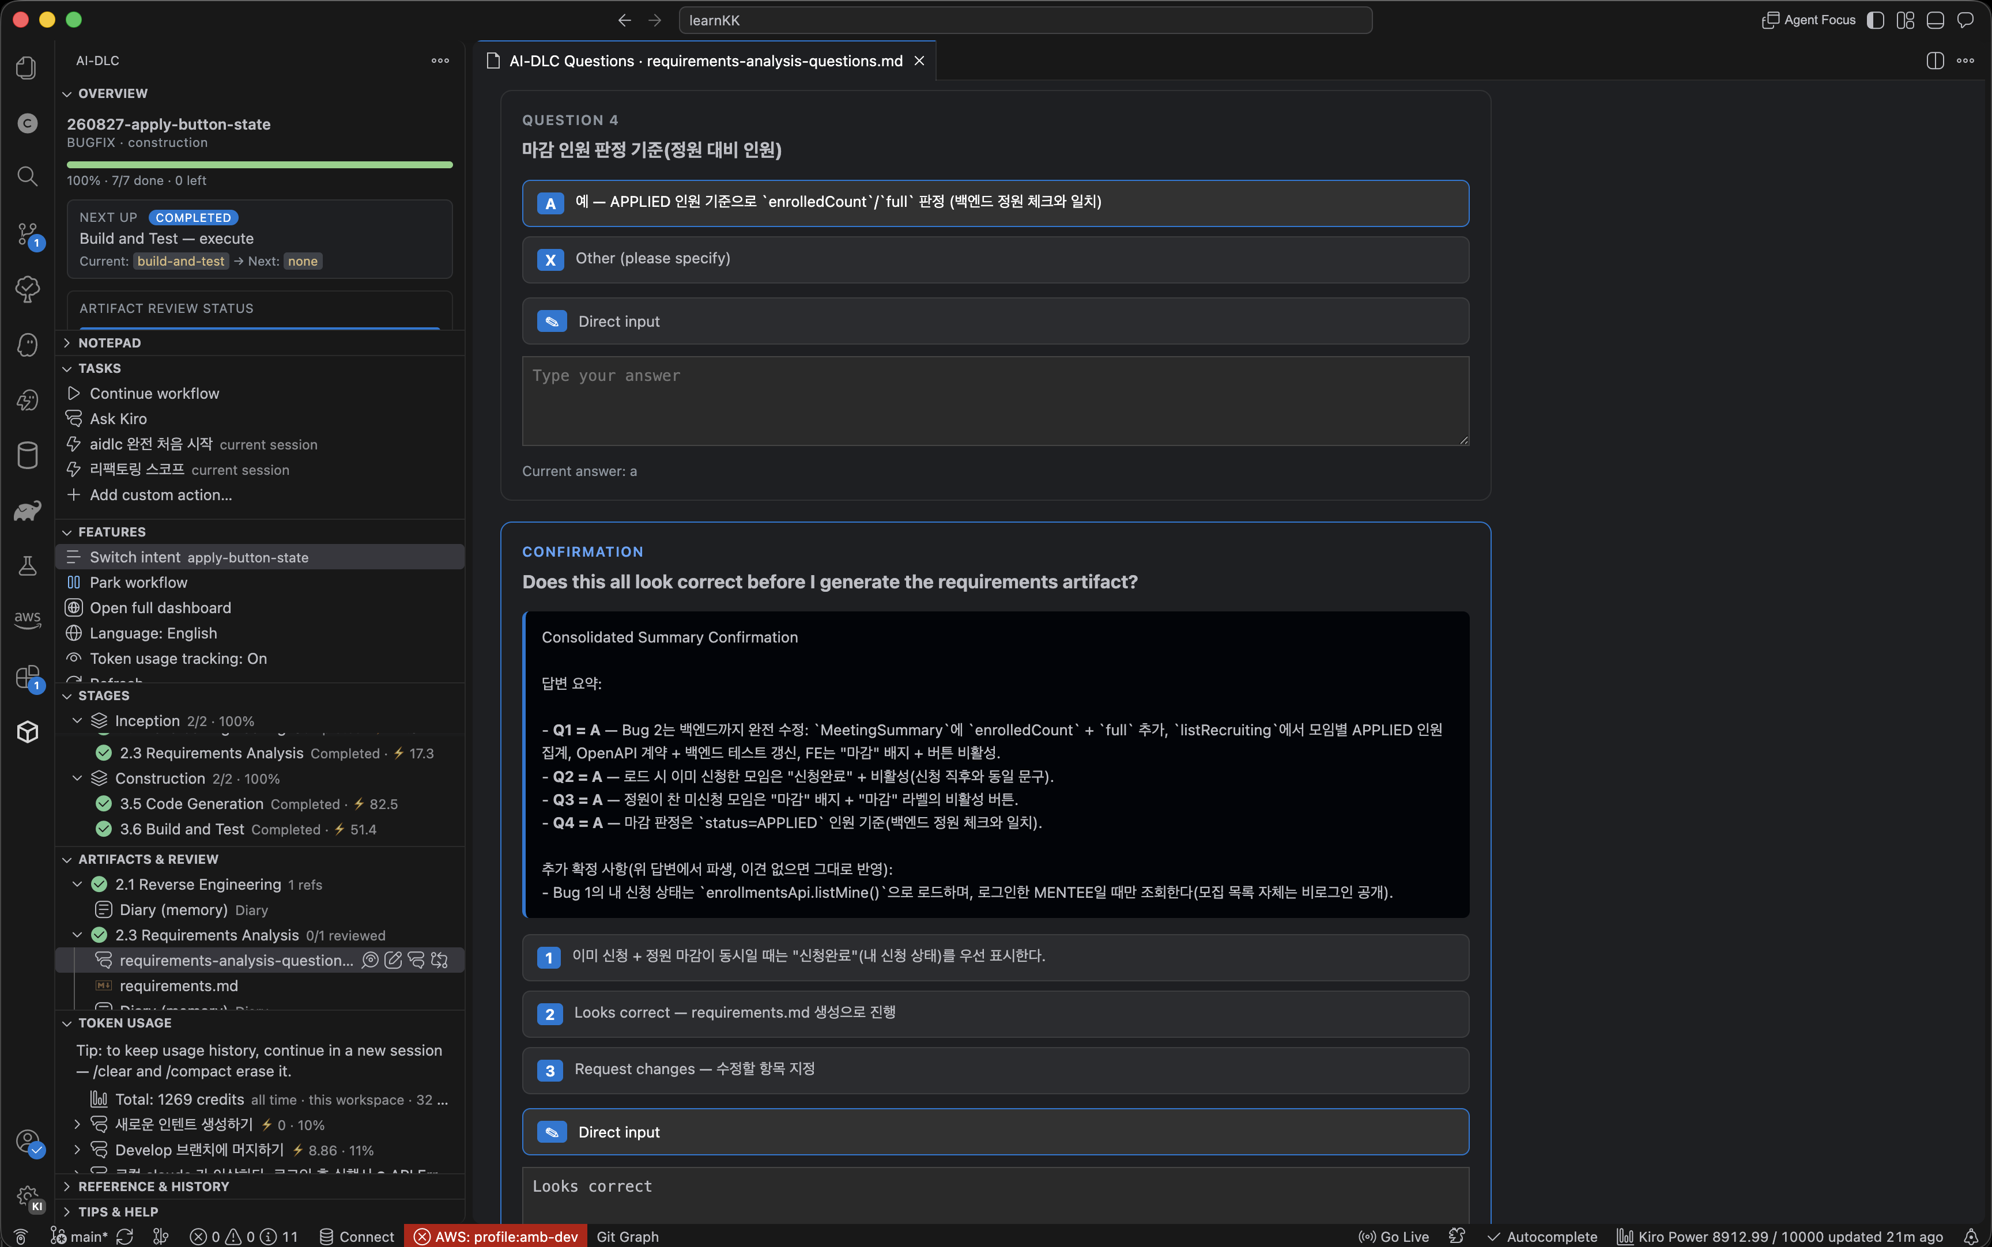This screenshot has height=1247, width=1992.
Task: Open the AWS toolkit icon in activity bar
Action: tap(27, 620)
